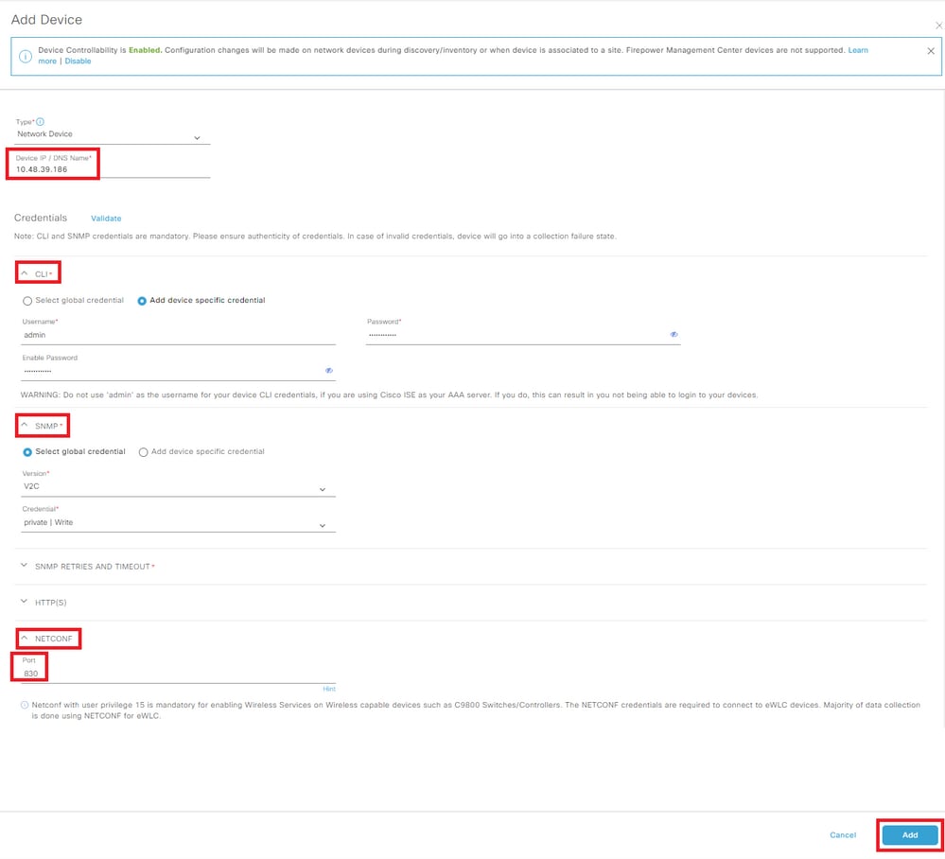Click the Device IP / DNS Name field

point(113,169)
